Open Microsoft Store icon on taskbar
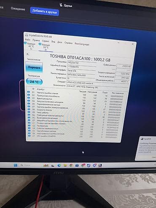Screen dimensions: 156x208 [x=77, y=165]
